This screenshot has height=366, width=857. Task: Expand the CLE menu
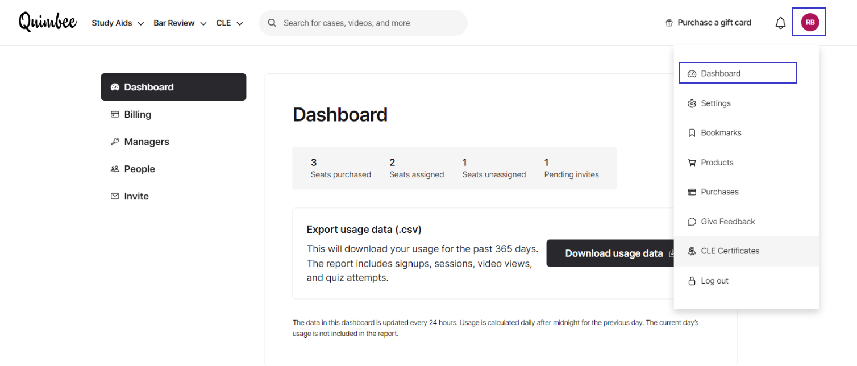[230, 23]
